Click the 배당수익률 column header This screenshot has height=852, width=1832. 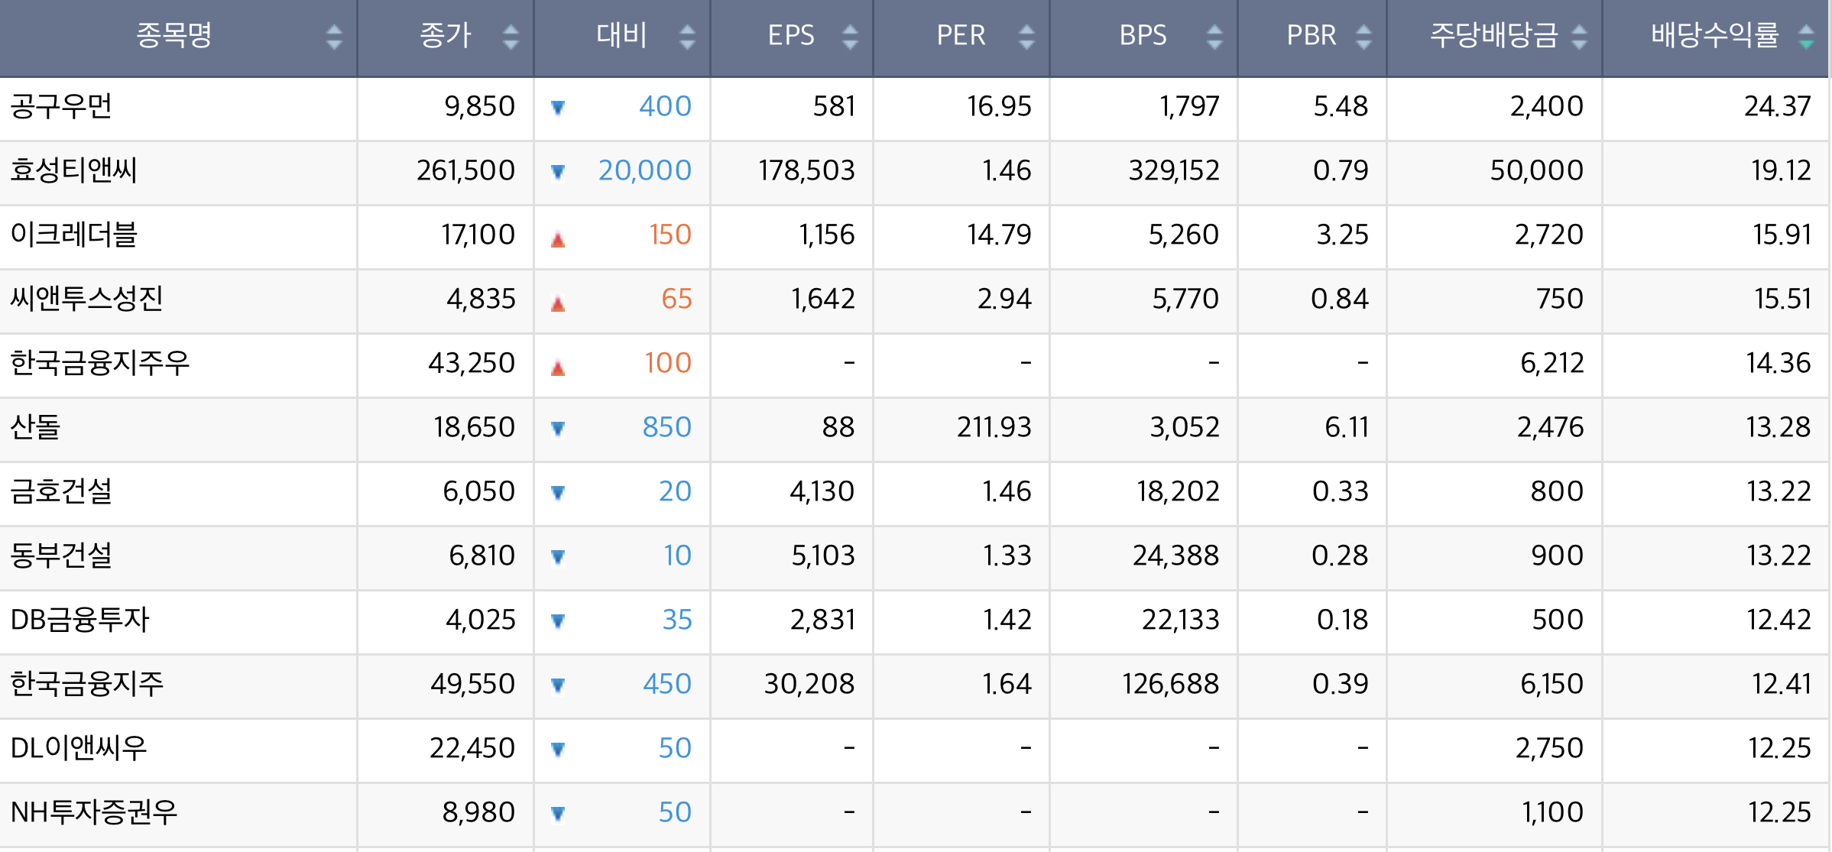click(x=1716, y=37)
